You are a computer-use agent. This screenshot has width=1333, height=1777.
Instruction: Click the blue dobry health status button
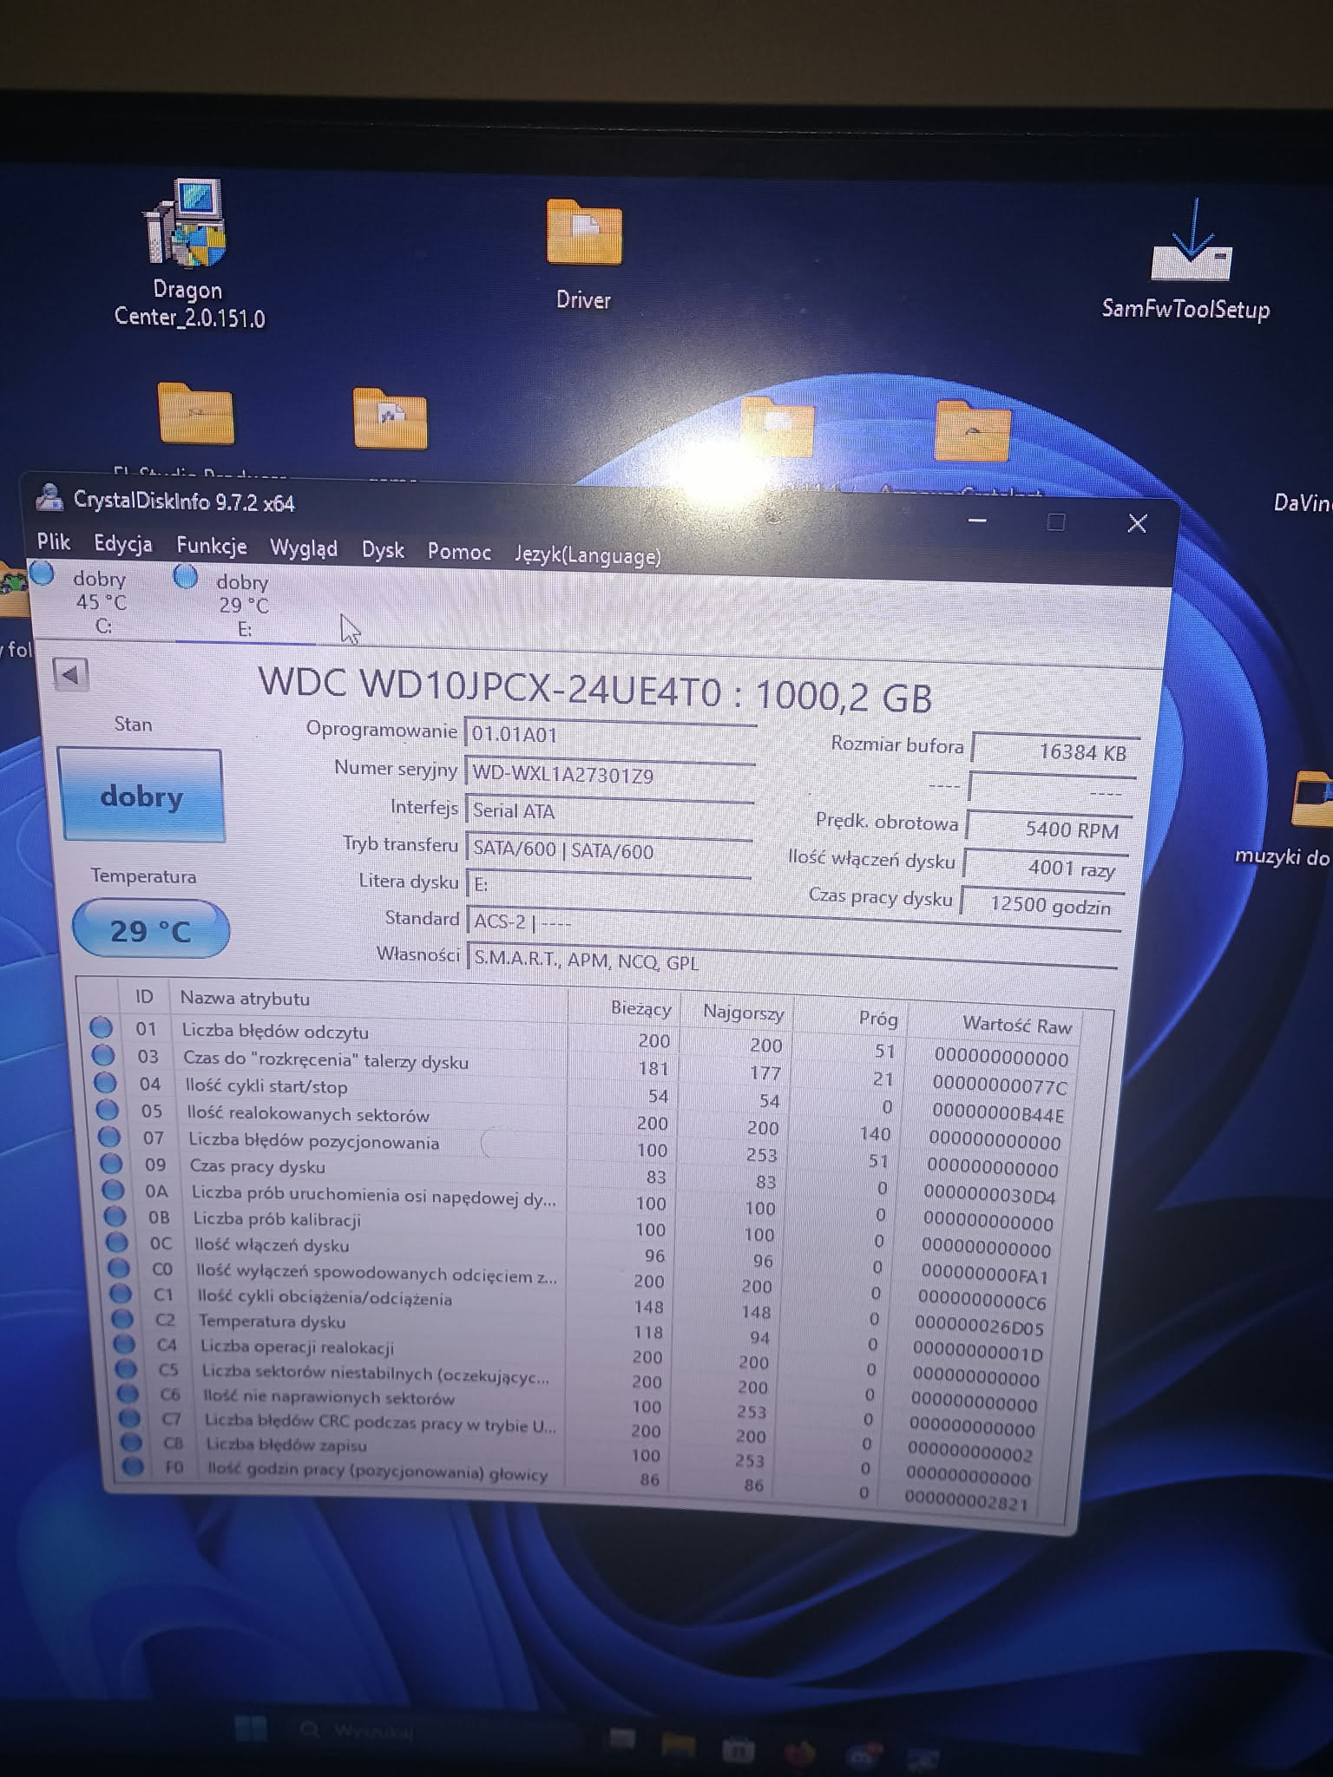(141, 796)
